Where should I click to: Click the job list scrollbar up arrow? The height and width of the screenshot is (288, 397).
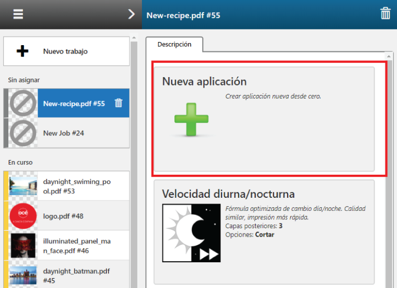tap(134, 38)
